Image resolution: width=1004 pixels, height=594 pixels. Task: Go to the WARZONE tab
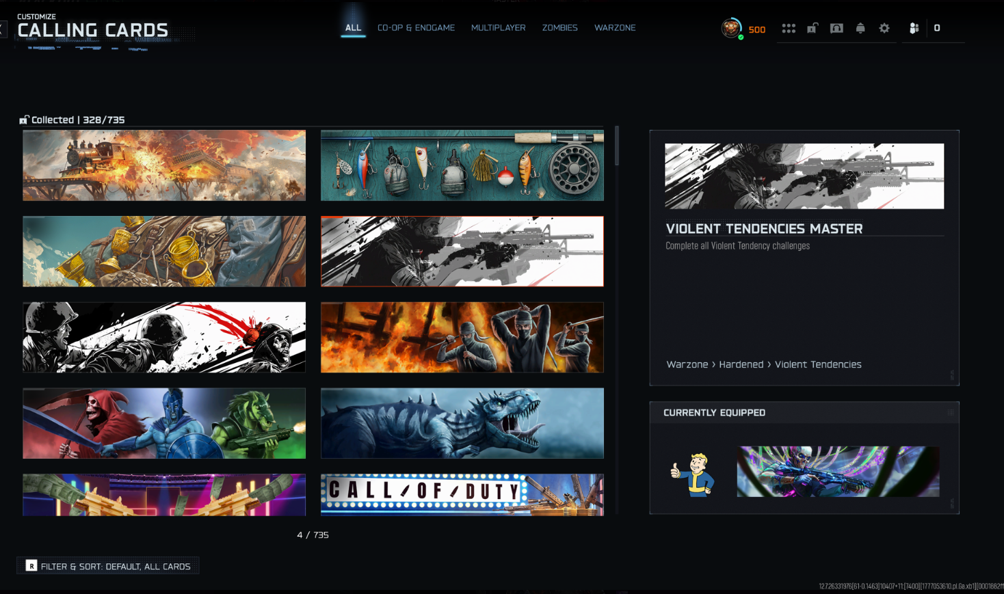click(615, 28)
